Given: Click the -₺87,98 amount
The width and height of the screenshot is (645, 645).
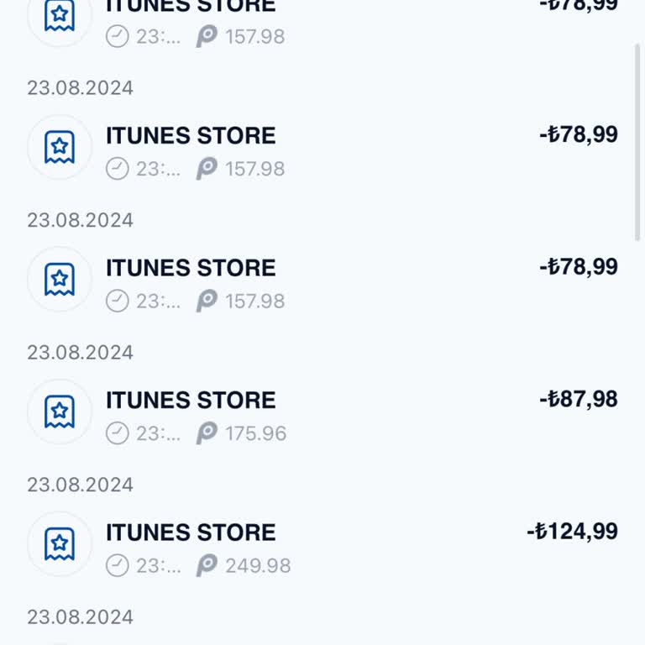Looking at the screenshot, I should coord(579,399).
